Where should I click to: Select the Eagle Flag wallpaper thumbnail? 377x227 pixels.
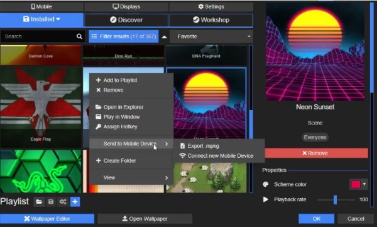point(41,107)
